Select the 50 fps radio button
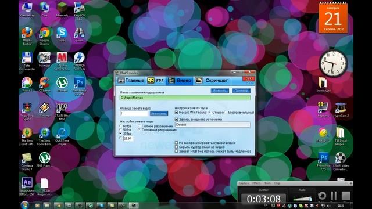This screenshot has height=209, width=372. [121, 130]
